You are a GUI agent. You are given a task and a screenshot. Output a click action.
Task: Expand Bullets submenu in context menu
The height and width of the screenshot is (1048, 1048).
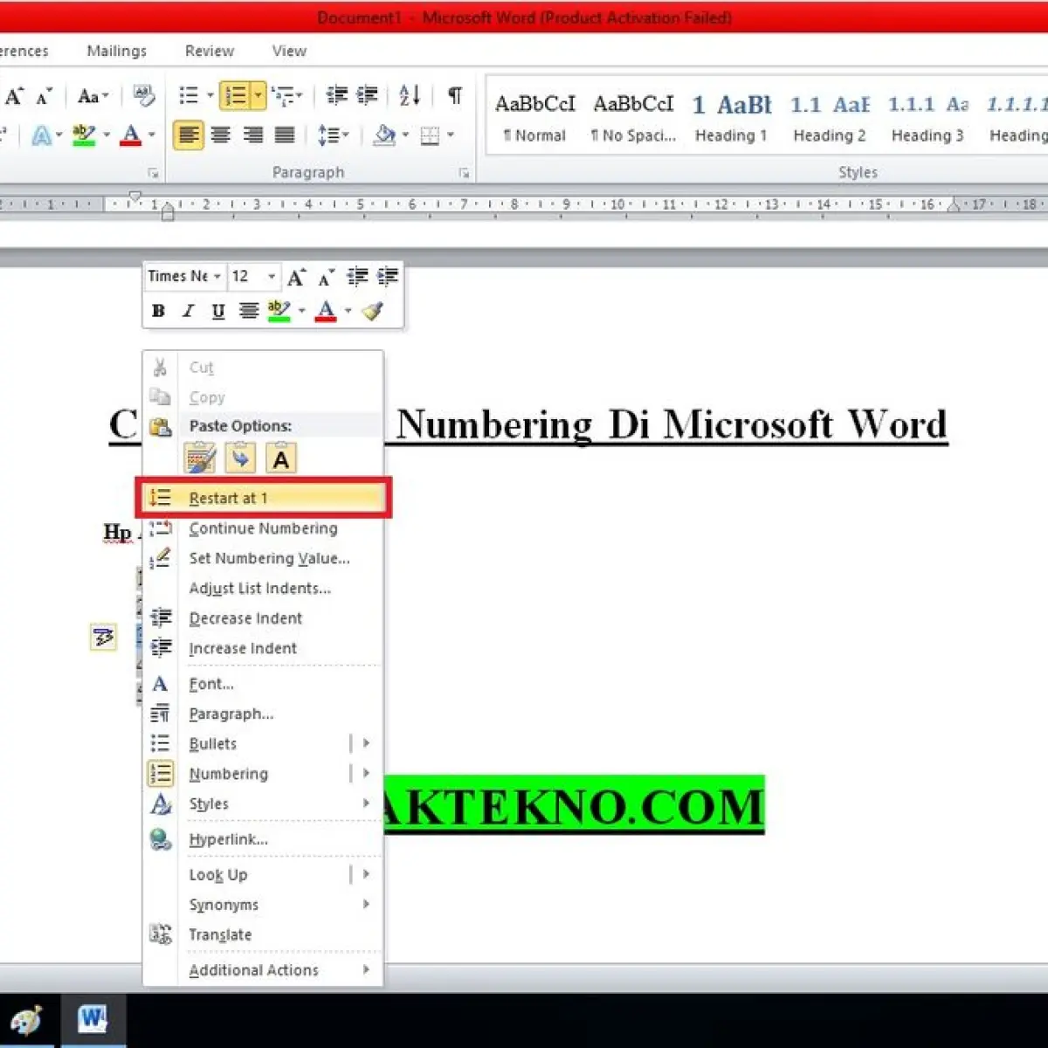[x=366, y=743]
